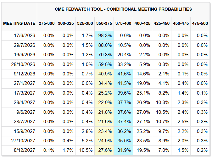This screenshot has width=212, height=159.
Task: Select the 475-500 column header
Action: (x=200, y=23)
